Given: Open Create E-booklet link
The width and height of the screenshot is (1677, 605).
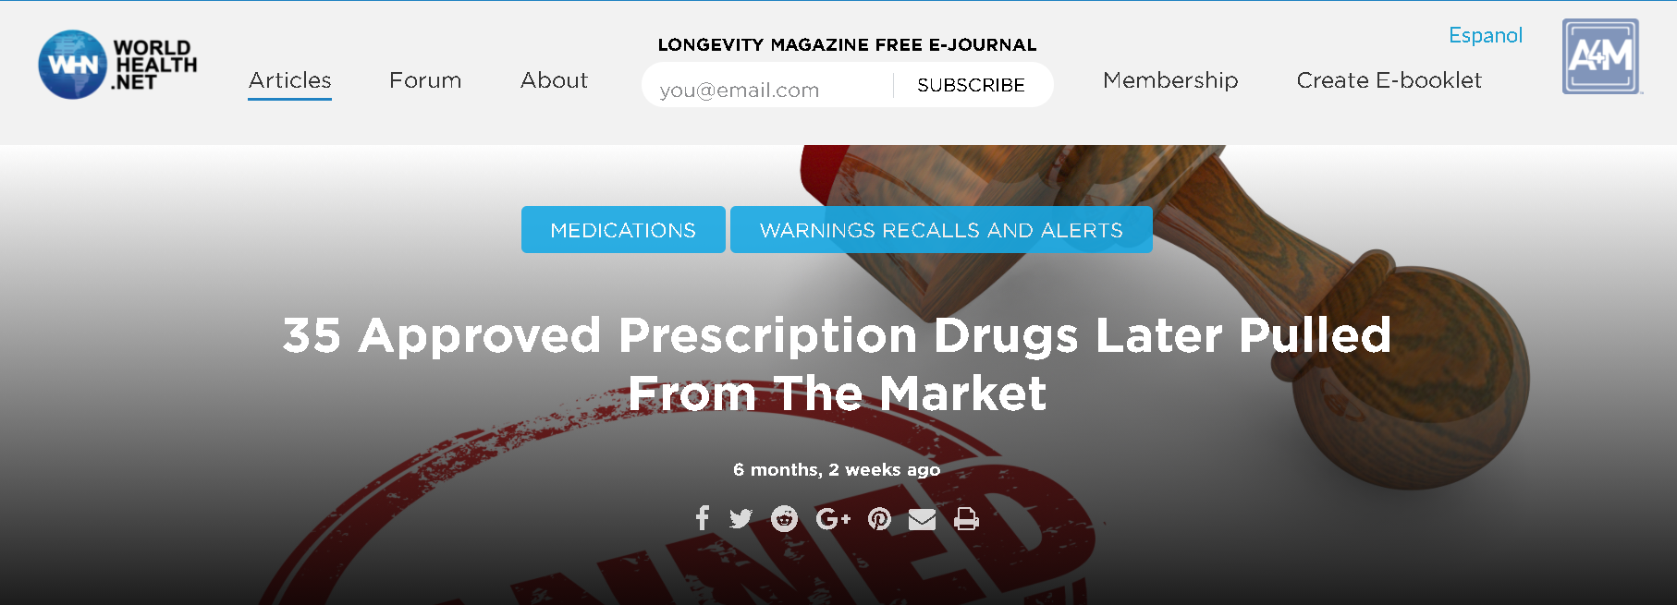Looking at the screenshot, I should click(x=1389, y=80).
